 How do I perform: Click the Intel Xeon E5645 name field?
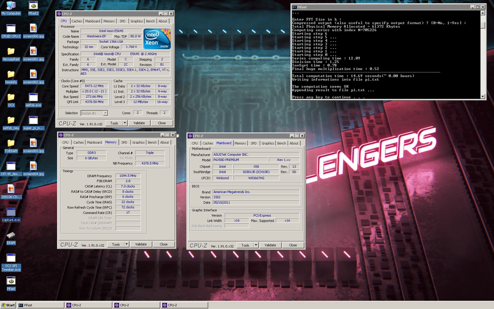(x=111, y=31)
